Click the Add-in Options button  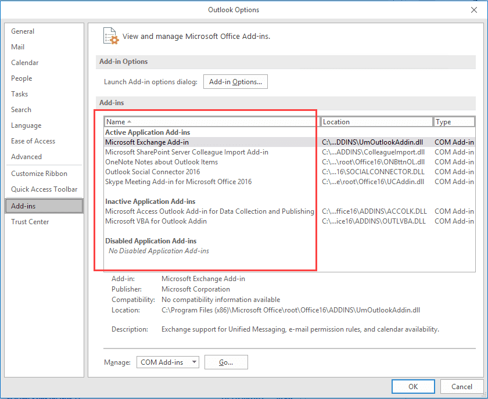[x=235, y=82]
